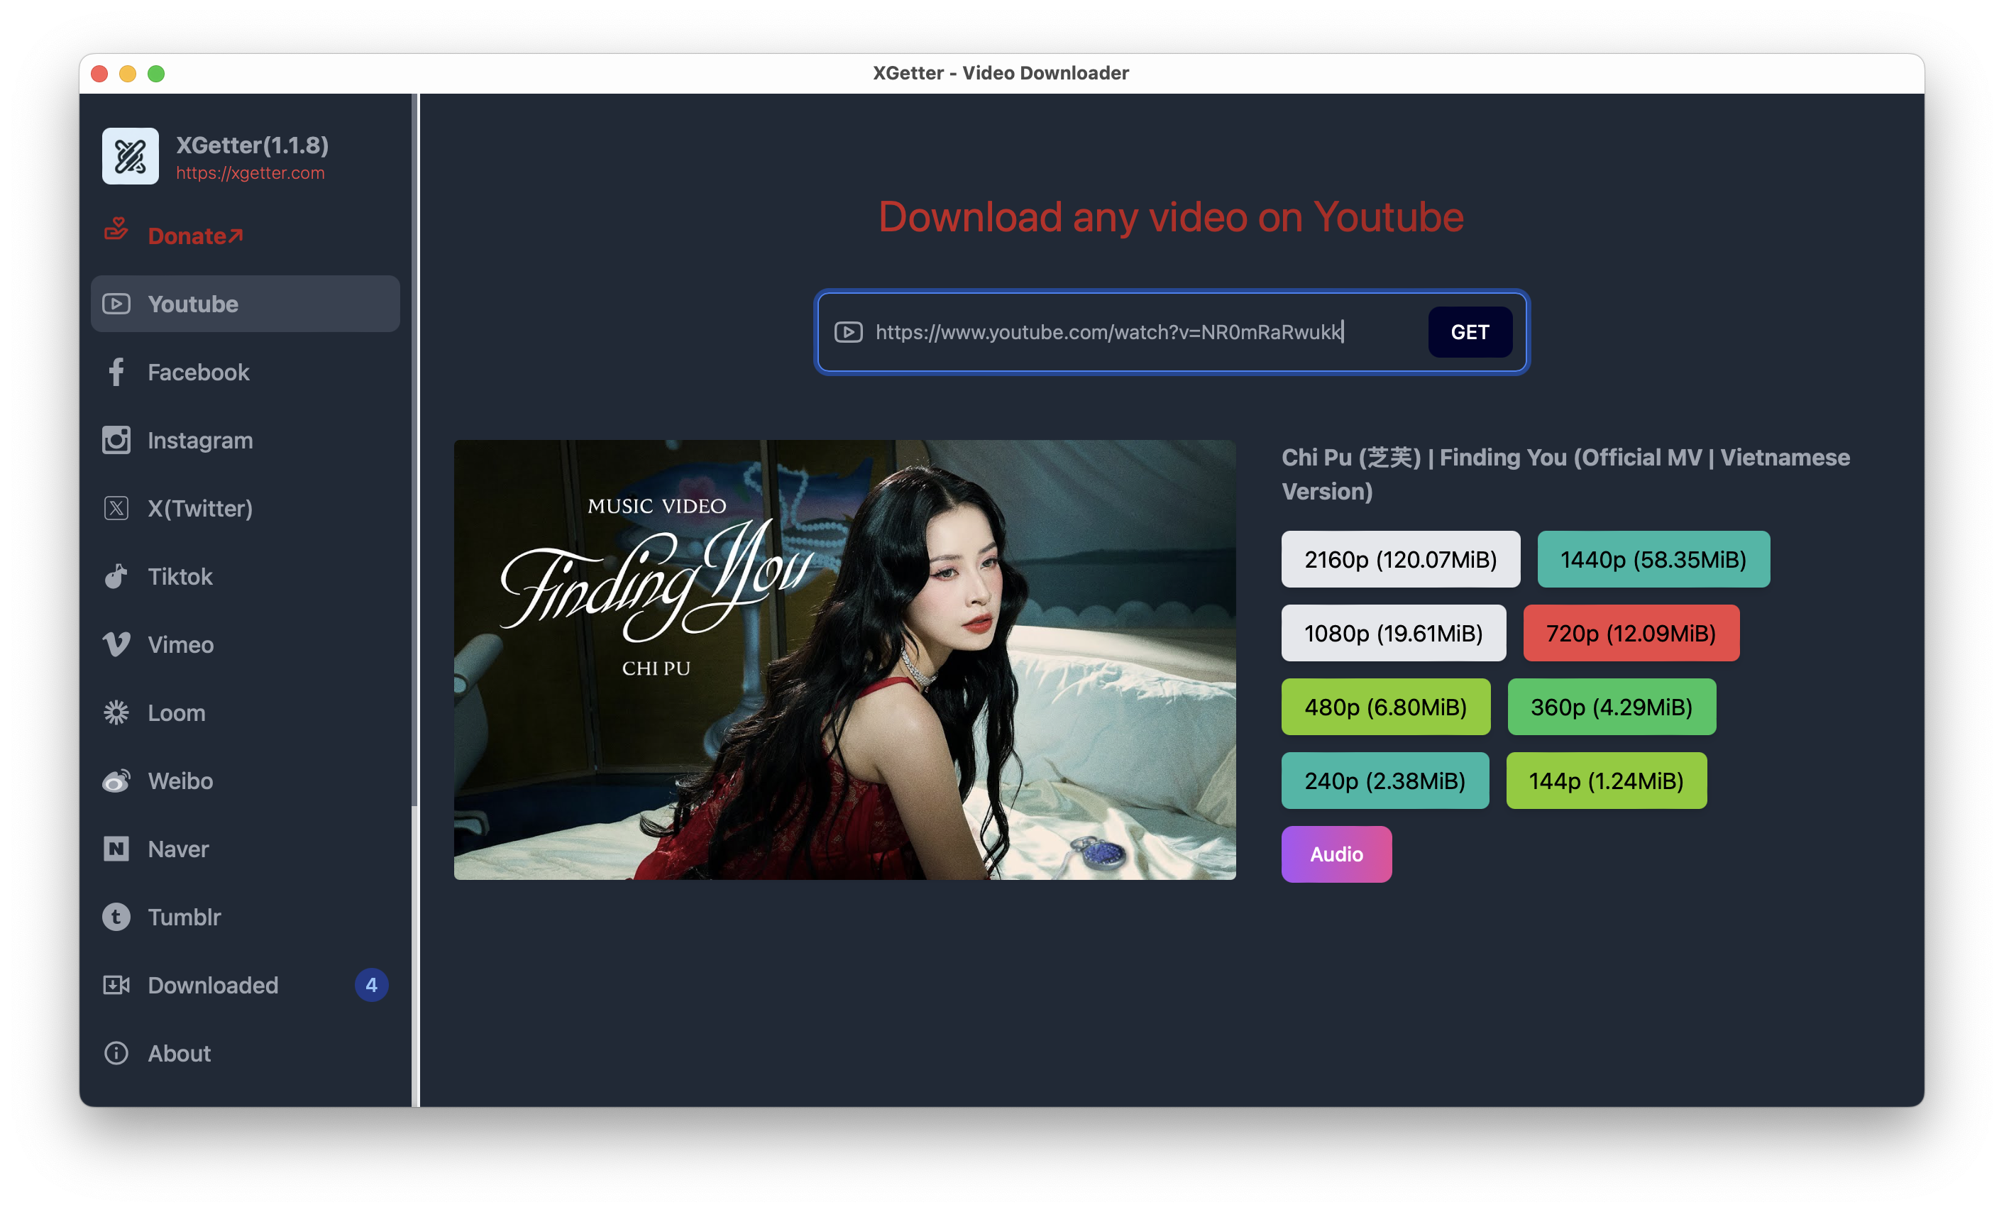This screenshot has height=1212, width=2004.
Task: Click the Vimeo V icon
Action: tap(116, 645)
